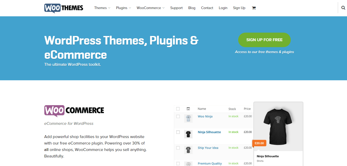Click 'eCommerce for WordPress' tagline

pos(69,124)
